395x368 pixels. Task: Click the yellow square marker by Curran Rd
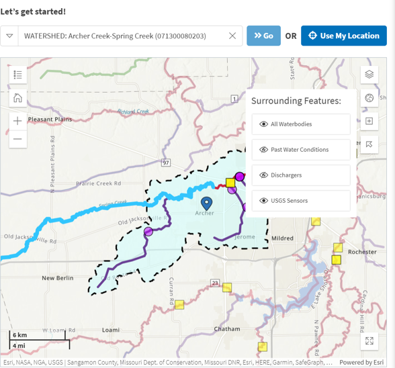point(179,304)
